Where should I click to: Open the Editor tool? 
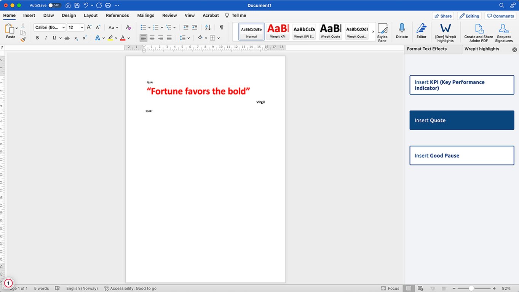click(x=422, y=31)
